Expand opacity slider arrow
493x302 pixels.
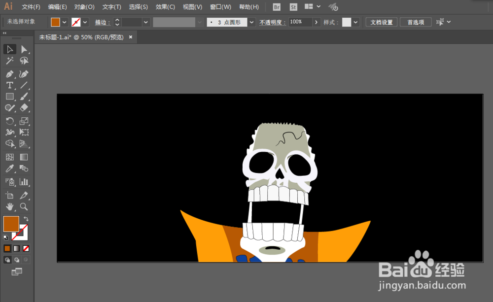point(317,22)
